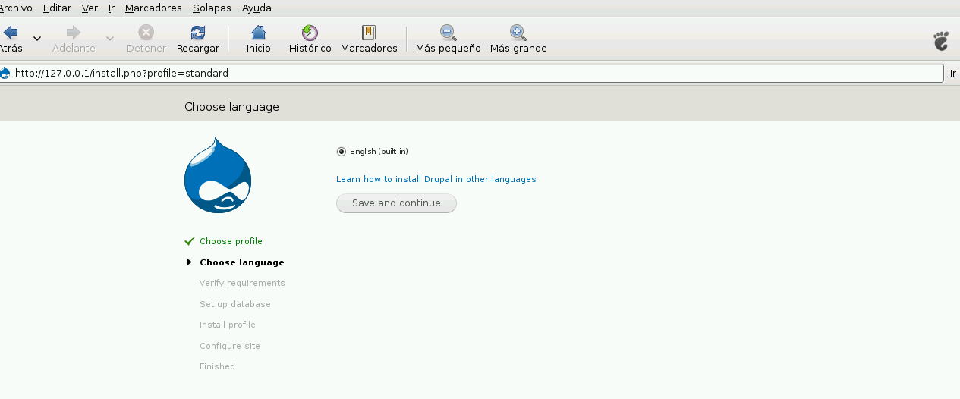Open the Ayuda menu
This screenshot has height=399, width=960.
(x=257, y=8)
